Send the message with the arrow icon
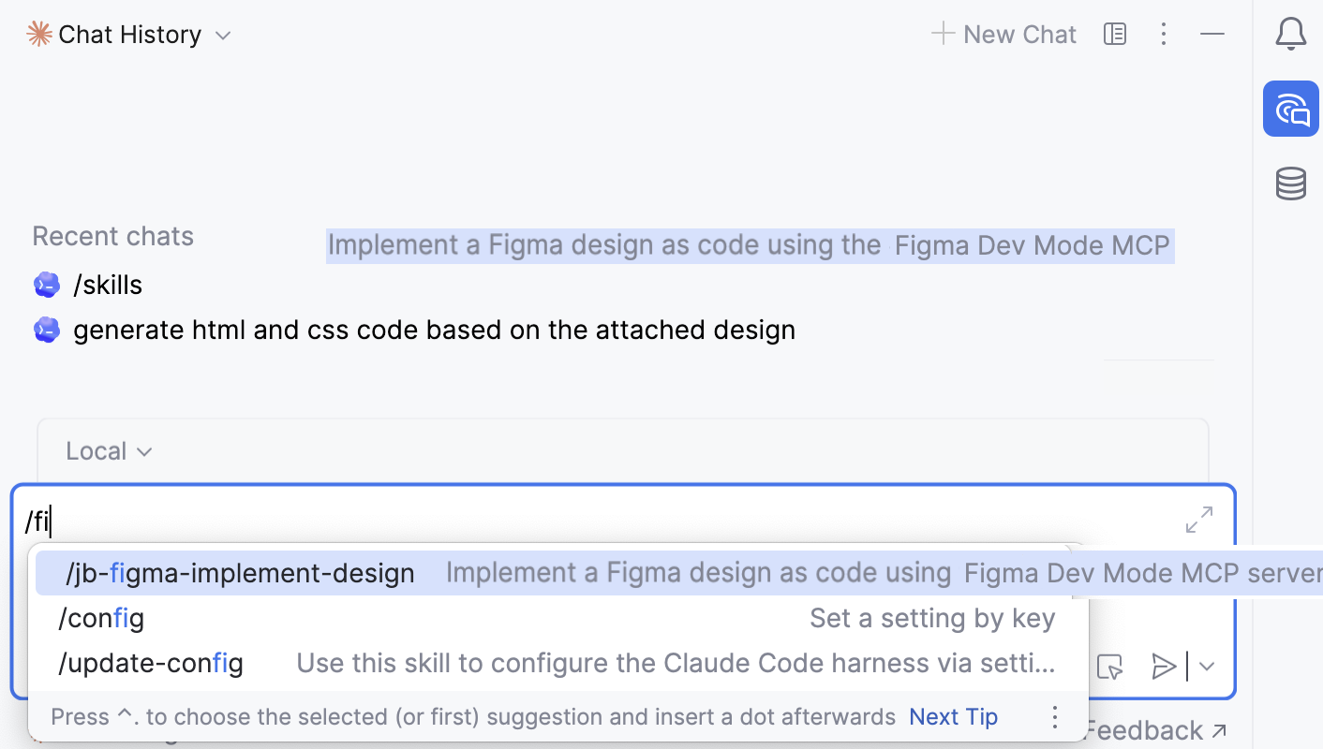This screenshot has width=1323, height=749. (1164, 667)
